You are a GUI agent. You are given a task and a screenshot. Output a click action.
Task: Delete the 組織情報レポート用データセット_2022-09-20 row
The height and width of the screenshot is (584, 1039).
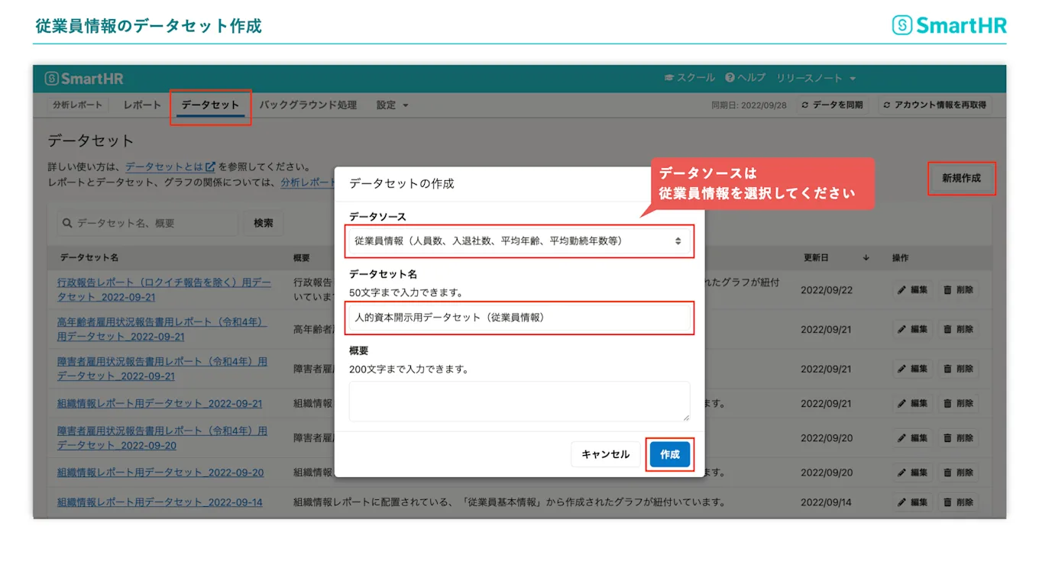tap(958, 473)
